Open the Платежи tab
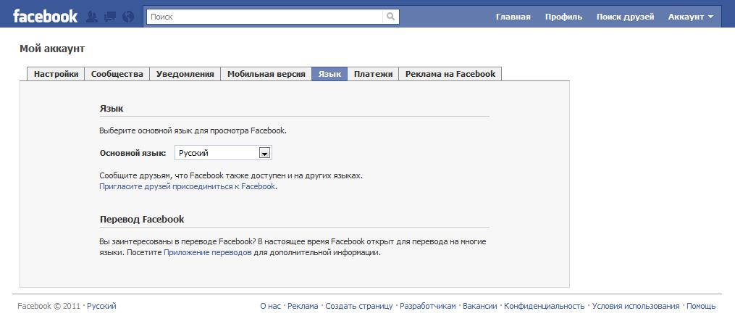 pos(373,74)
